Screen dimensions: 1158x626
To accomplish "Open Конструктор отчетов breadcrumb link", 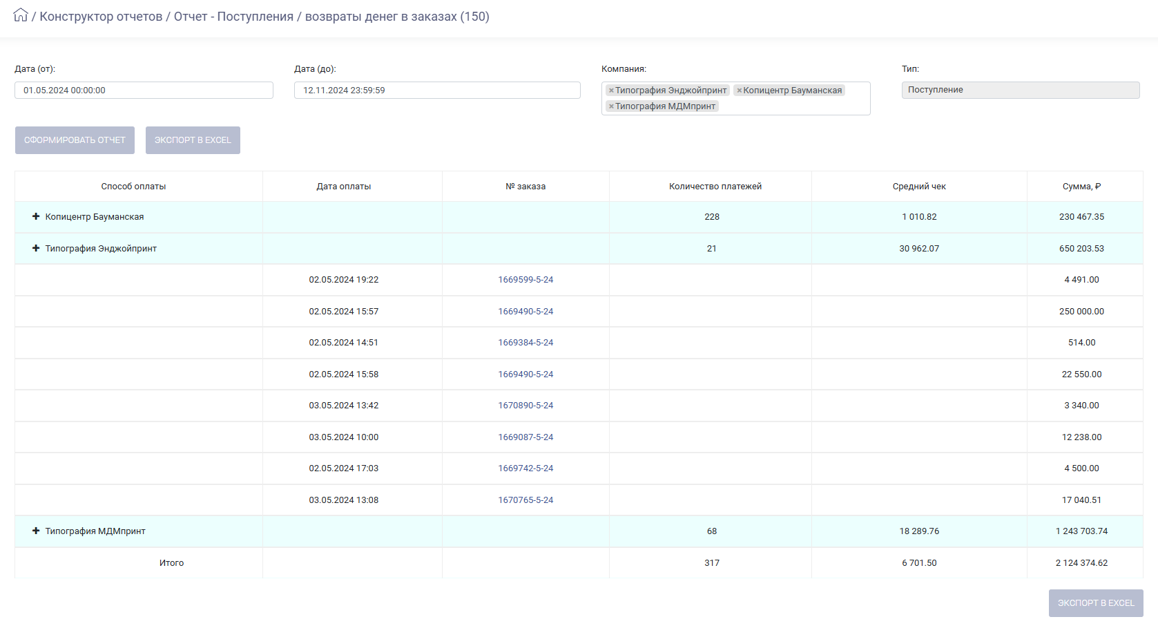I will click(101, 17).
